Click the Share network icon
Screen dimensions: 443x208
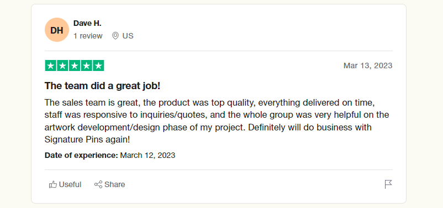tap(98, 184)
